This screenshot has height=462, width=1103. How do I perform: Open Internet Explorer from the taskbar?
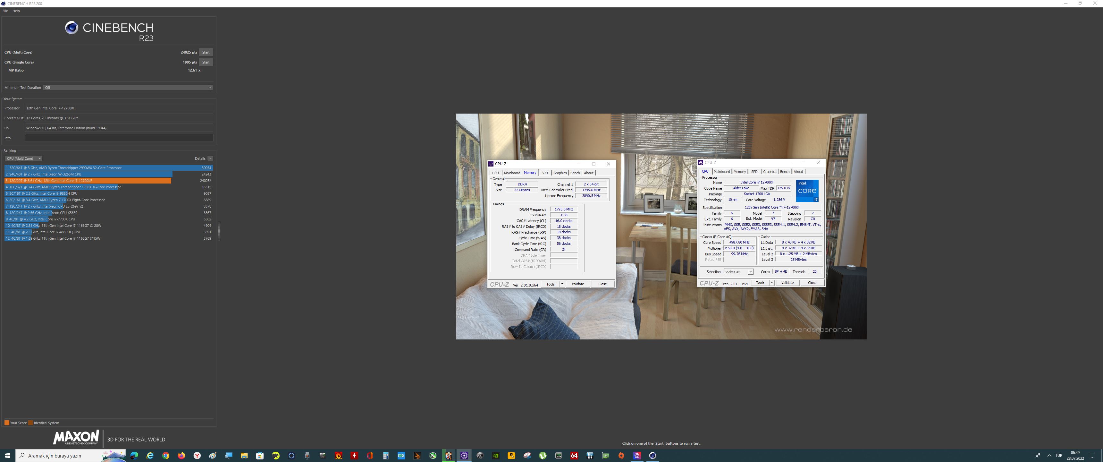tap(150, 456)
